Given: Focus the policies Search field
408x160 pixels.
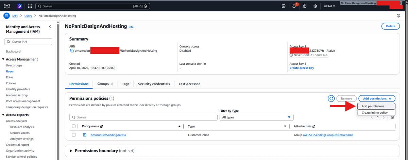Looking at the screenshot, I should 143,117.
